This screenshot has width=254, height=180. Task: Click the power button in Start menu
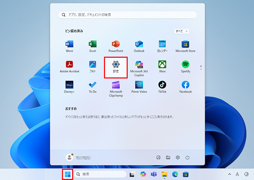pos(187,158)
